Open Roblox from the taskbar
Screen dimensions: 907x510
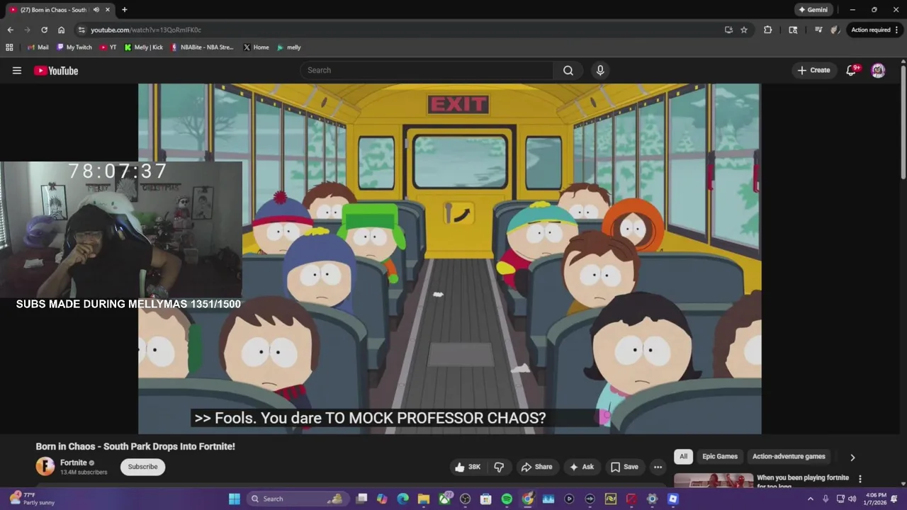pyautogui.click(x=673, y=499)
